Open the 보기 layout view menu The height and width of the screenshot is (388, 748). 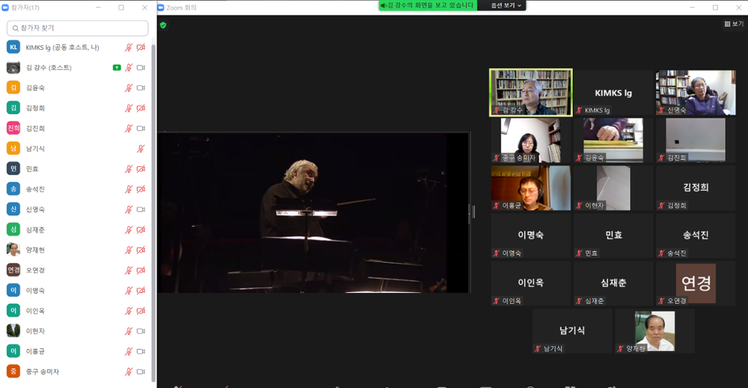coord(733,24)
